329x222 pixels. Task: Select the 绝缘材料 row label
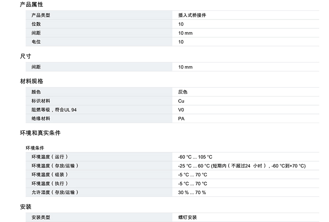(41, 118)
